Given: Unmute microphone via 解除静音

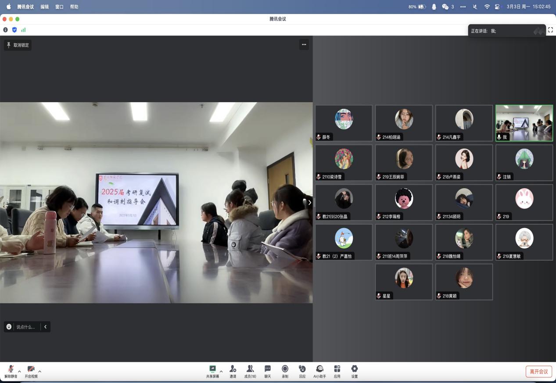Looking at the screenshot, I should (11, 370).
